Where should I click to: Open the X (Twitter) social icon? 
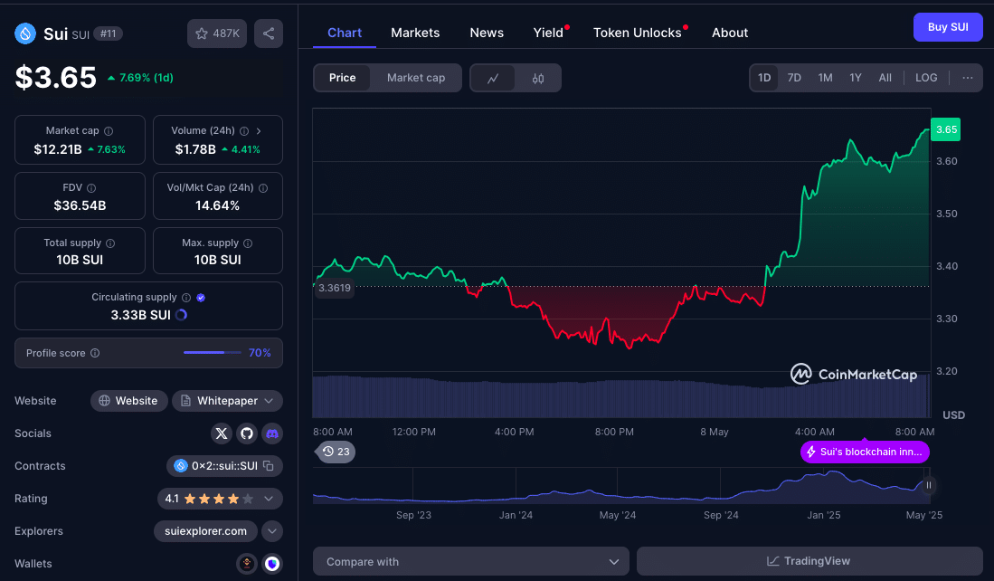click(x=222, y=433)
